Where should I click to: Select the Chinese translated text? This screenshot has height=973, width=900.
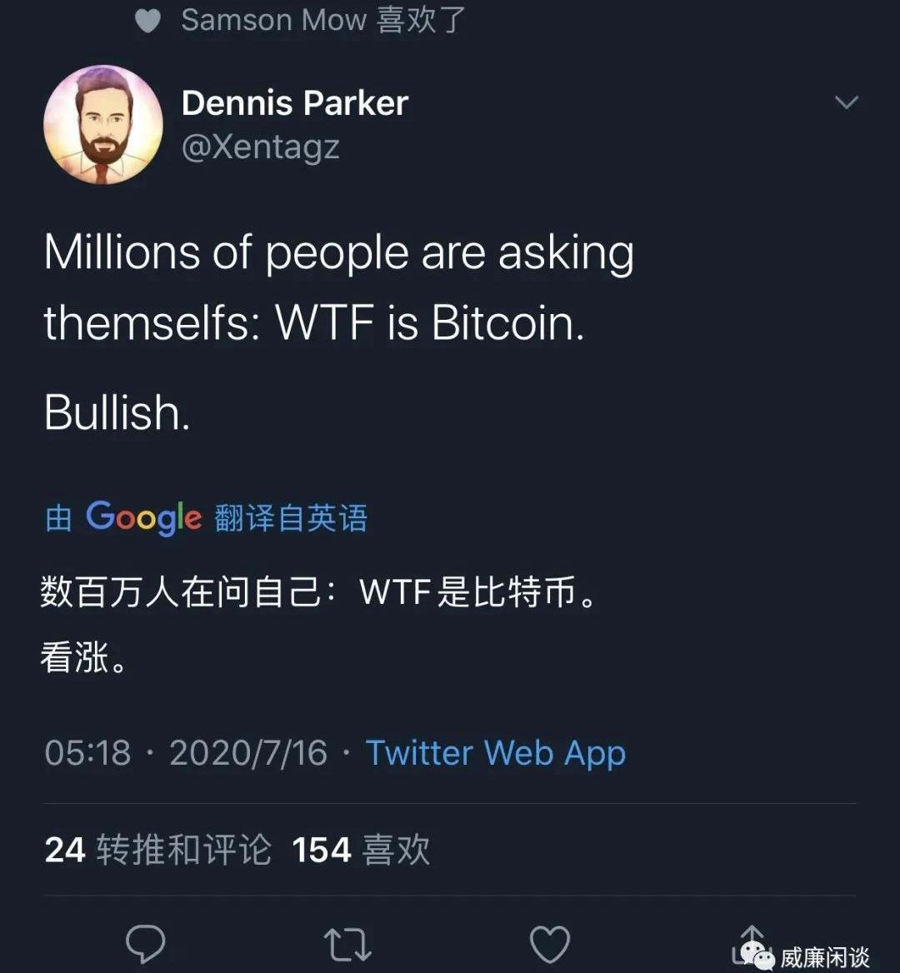pyautogui.click(x=319, y=624)
